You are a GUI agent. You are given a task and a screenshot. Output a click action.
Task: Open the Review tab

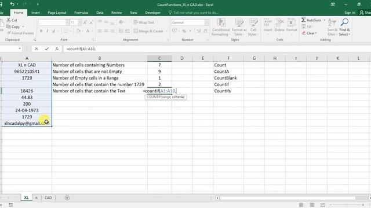(117, 13)
